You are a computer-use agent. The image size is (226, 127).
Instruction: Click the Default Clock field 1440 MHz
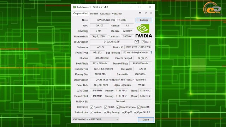(96, 96)
